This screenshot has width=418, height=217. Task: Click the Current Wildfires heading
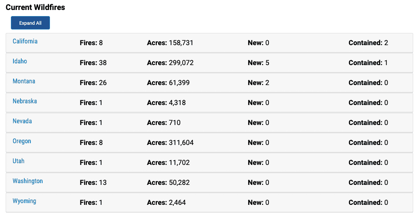coord(35,7)
